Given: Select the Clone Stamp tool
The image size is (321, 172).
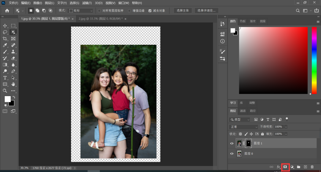Looking at the screenshot, I should point(13,52).
